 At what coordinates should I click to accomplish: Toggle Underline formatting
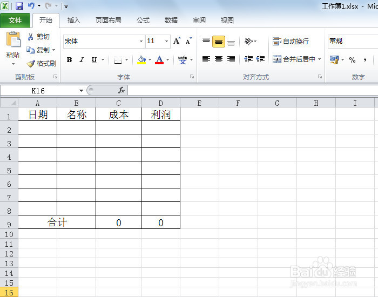[94, 60]
